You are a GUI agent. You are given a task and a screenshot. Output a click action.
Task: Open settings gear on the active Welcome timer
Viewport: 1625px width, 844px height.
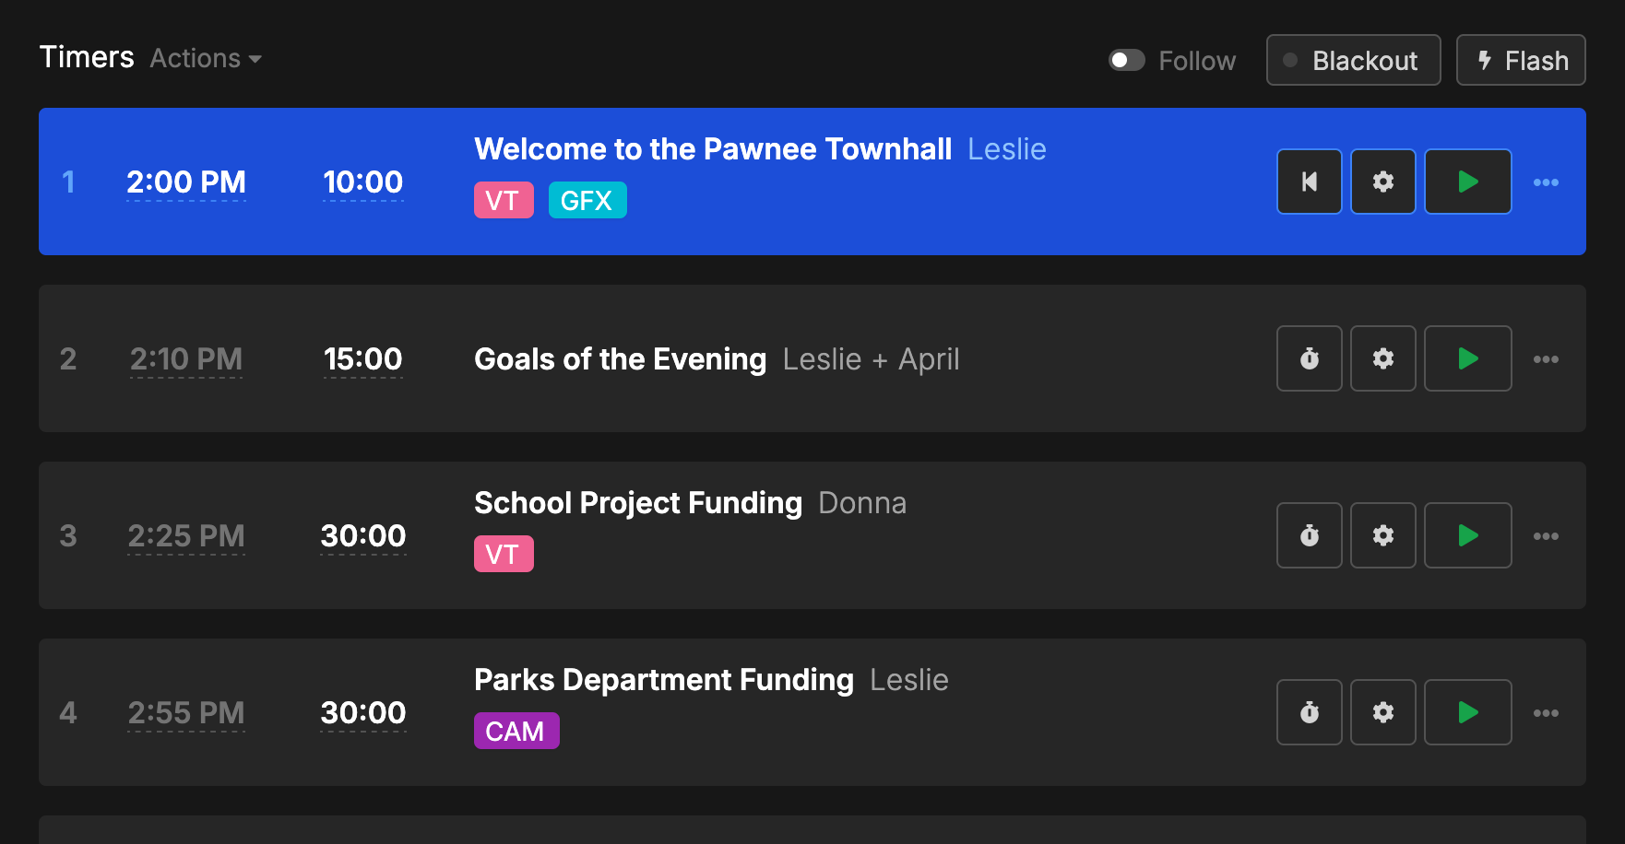pyautogui.click(x=1382, y=182)
